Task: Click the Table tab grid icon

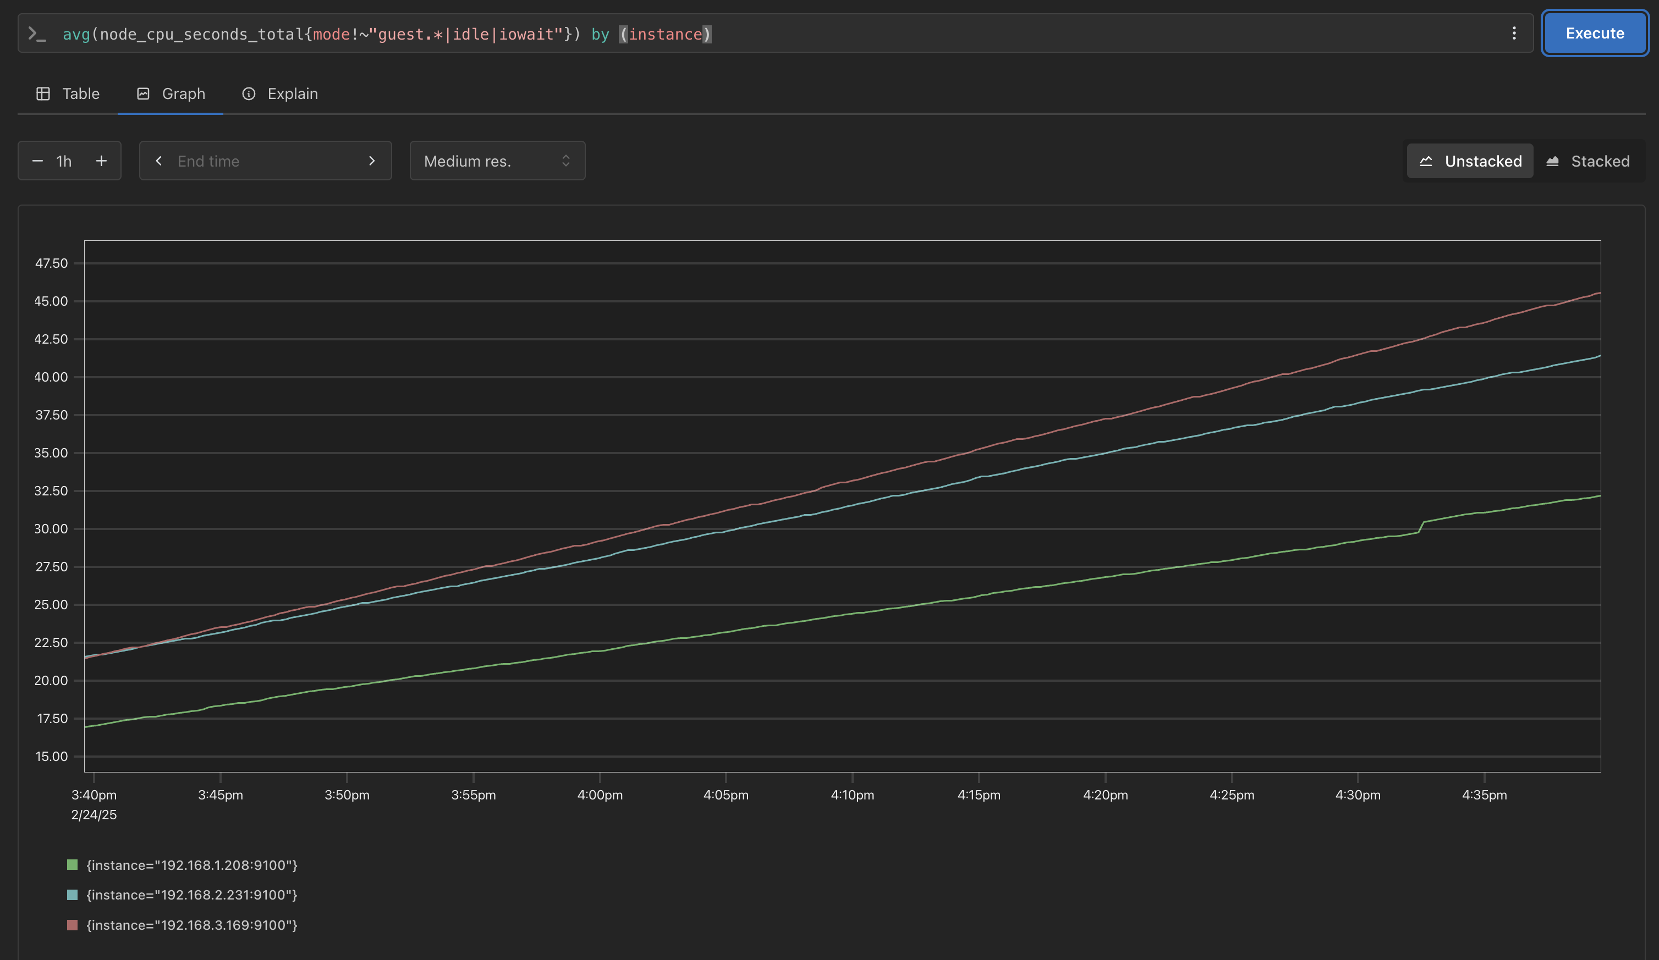Action: [43, 94]
